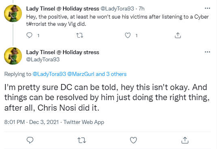Expand the 'and 3 others' recipients link
Screen dimensions: 217x149
111,74
